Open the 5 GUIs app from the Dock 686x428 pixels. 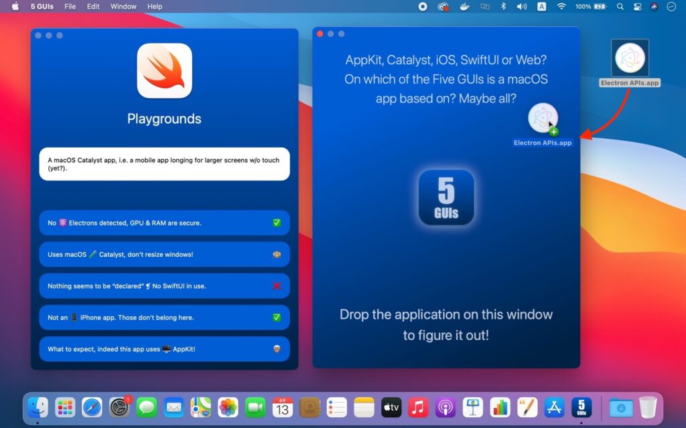click(x=582, y=407)
